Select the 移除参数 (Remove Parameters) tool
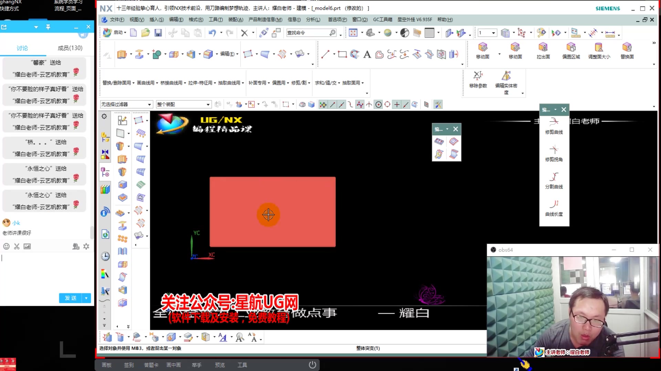This screenshot has height=371, width=661. pos(478,79)
